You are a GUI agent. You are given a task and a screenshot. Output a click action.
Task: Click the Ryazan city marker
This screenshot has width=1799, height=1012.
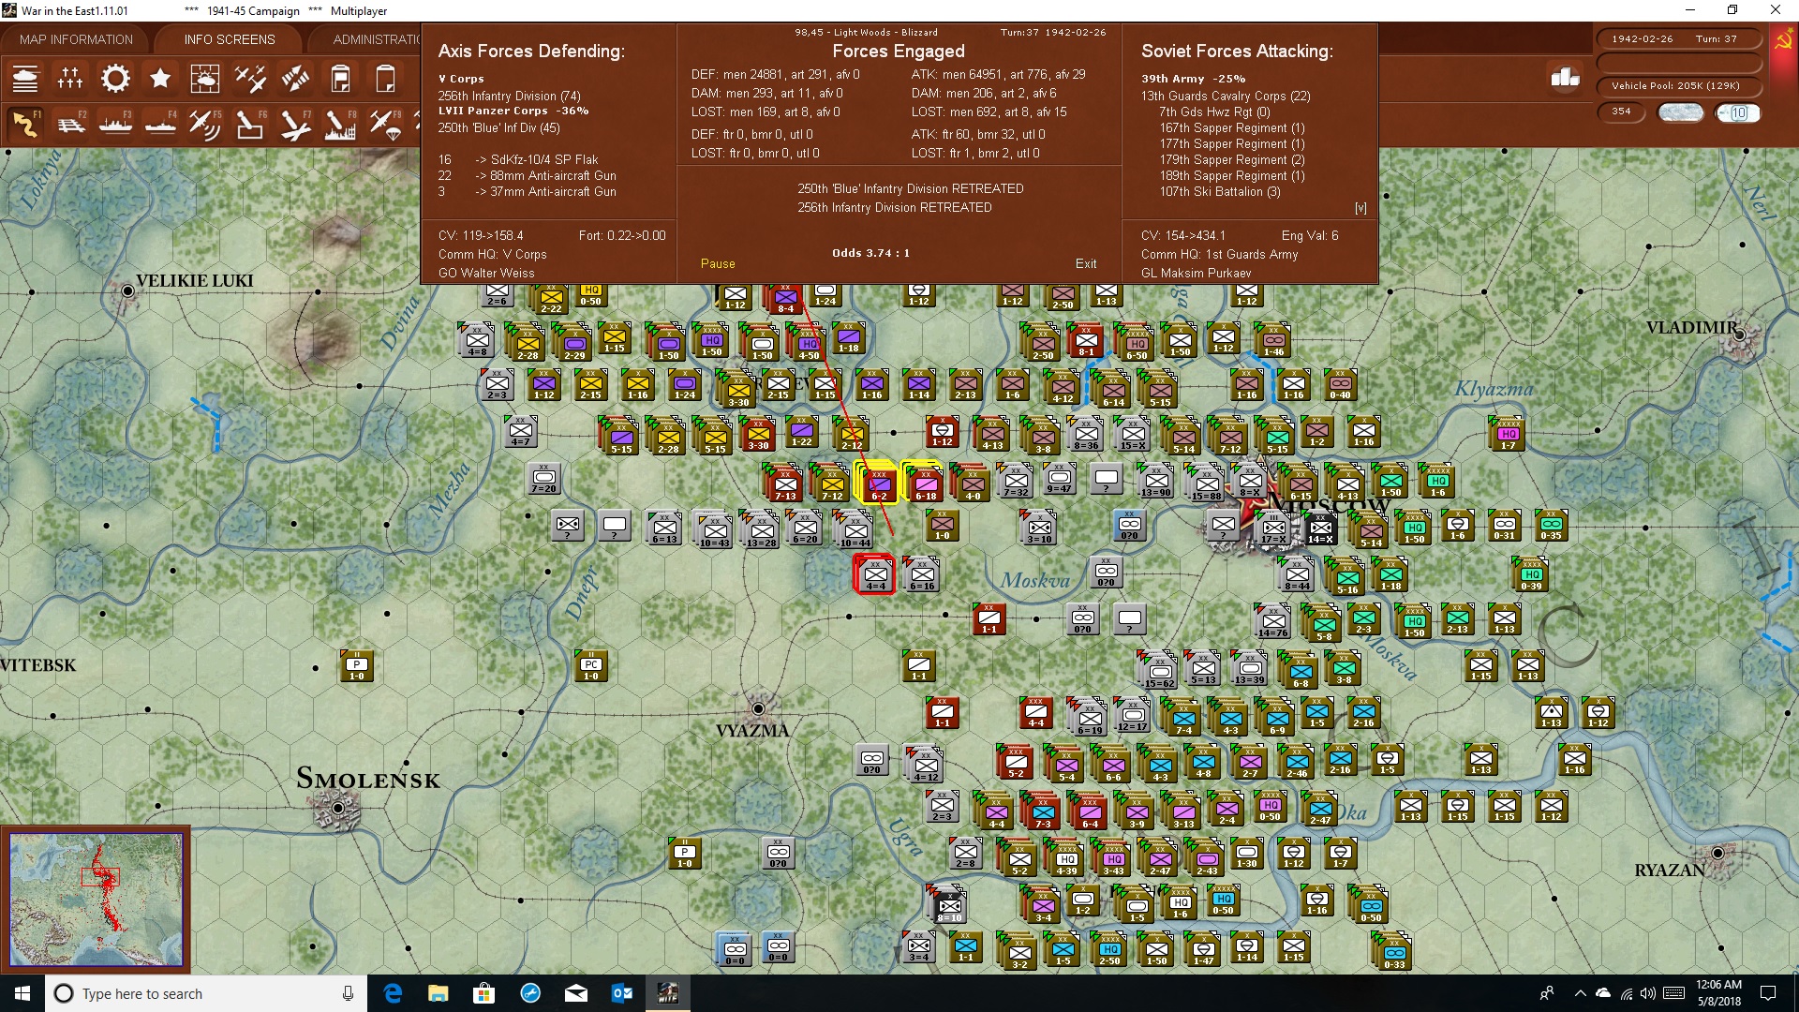[1717, 853]
